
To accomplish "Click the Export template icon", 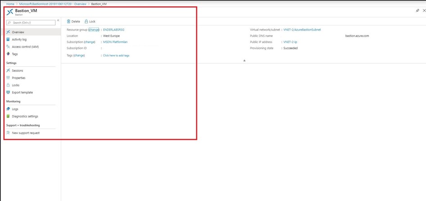I will 8,93.
